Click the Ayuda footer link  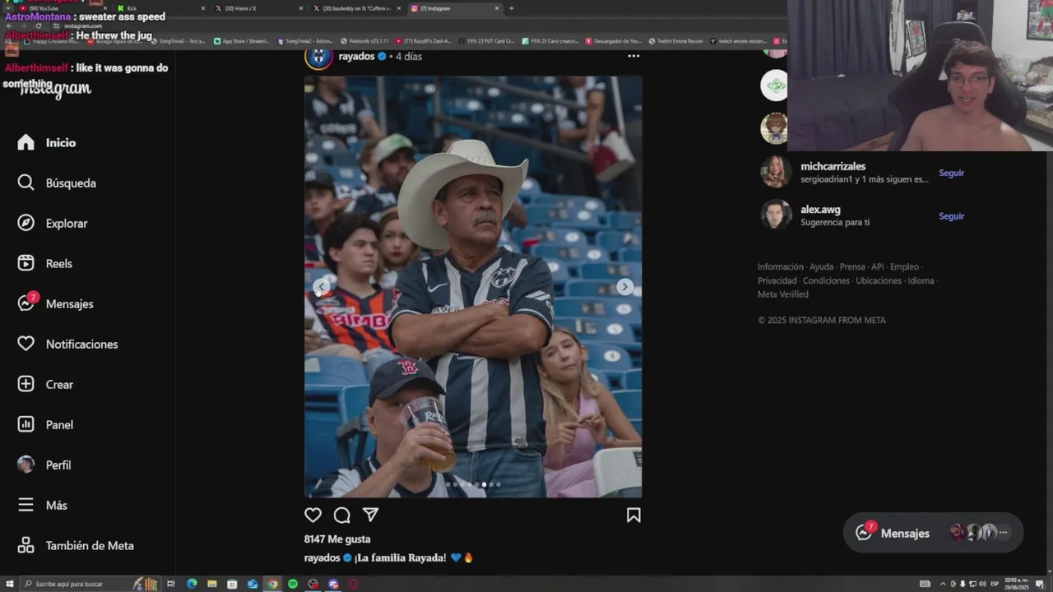[x=821, y=266]
